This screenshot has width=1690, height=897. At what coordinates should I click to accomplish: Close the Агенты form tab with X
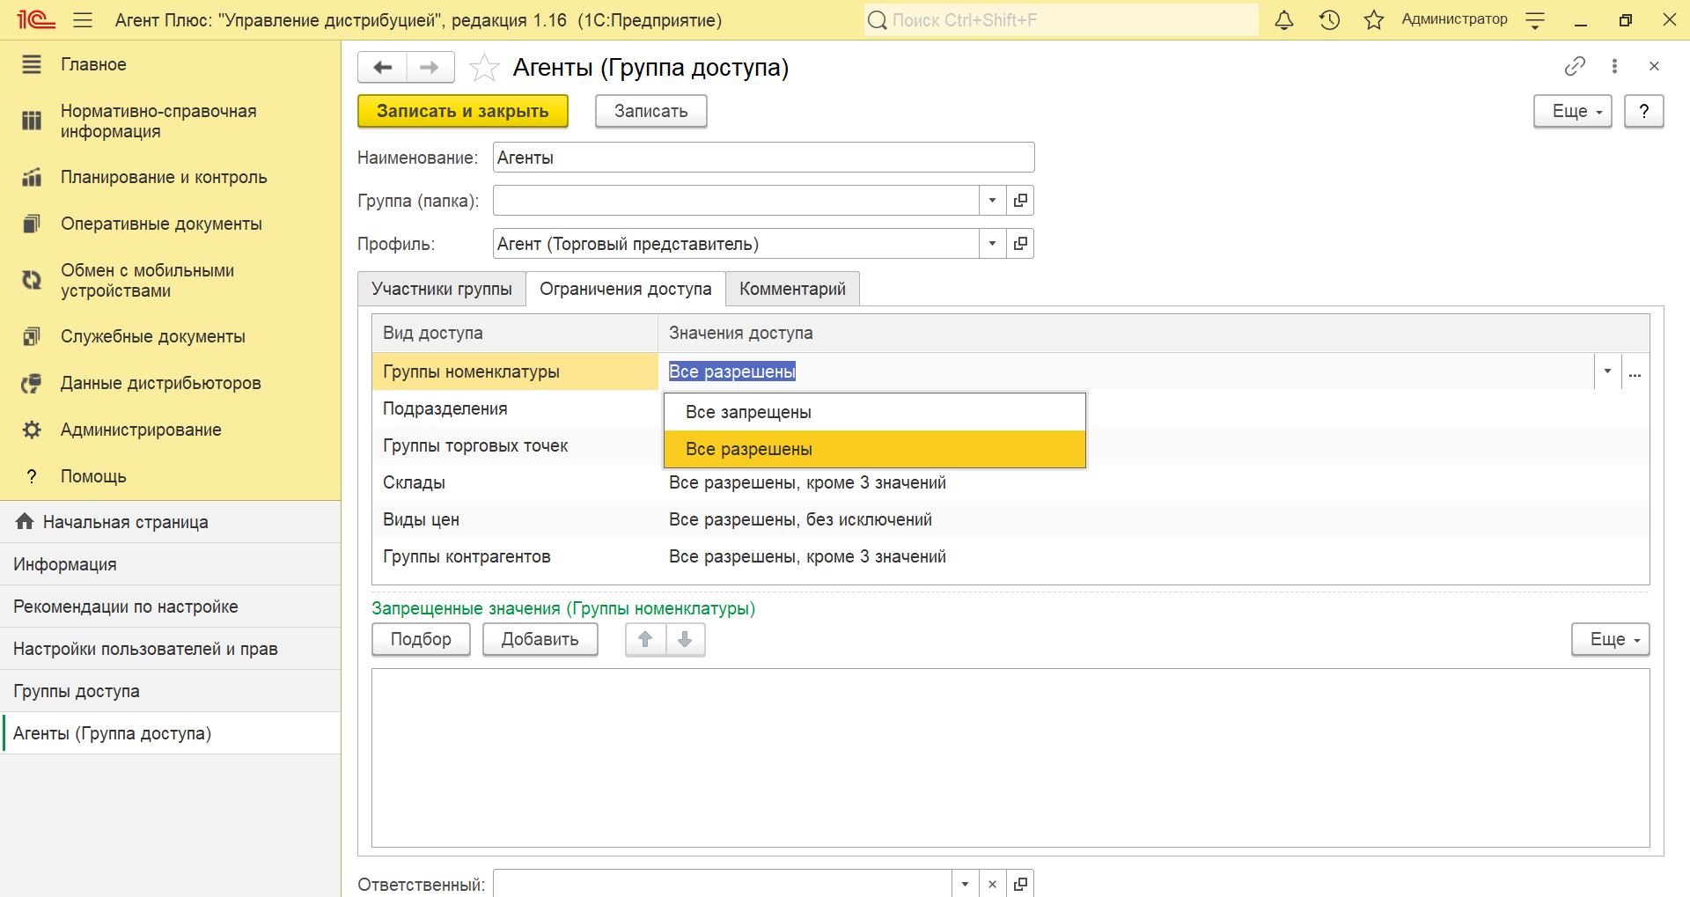[x=1654, y=66]
